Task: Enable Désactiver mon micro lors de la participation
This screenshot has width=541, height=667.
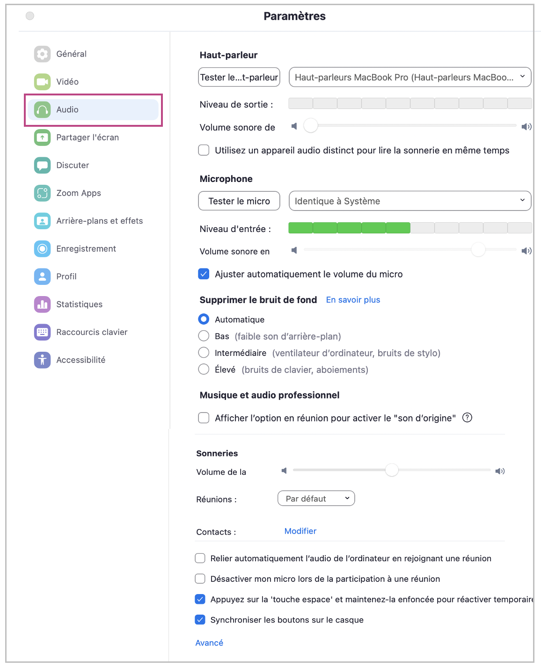Action: tap(200, 579)
